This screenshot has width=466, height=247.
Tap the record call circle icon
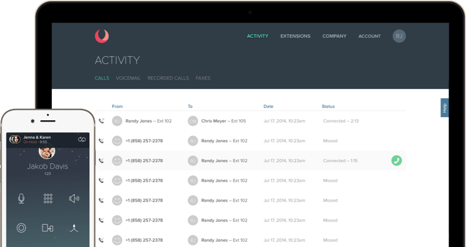click(21, 228)
